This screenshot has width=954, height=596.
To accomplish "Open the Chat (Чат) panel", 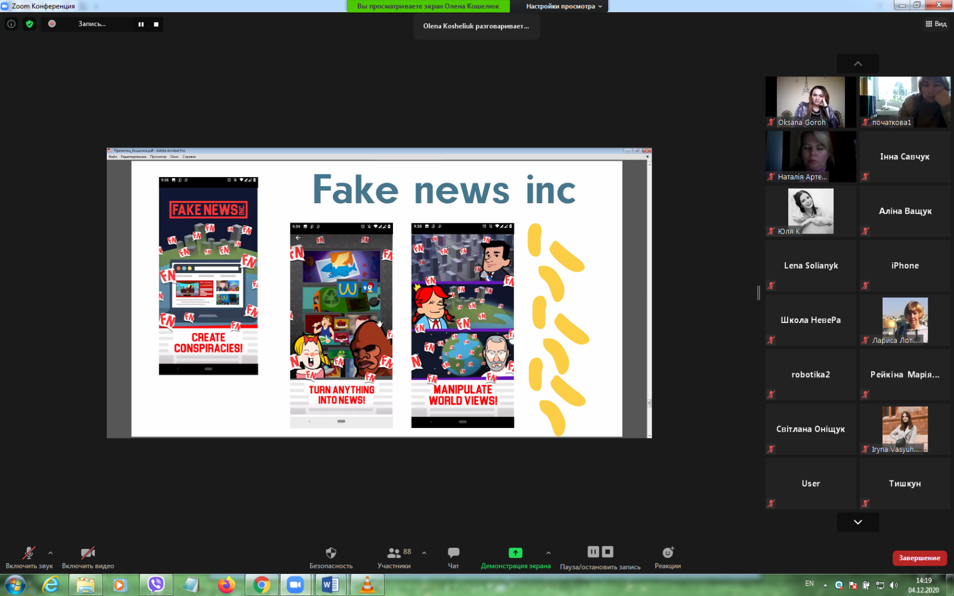I will pyautogui.click(x=453, y=553).
